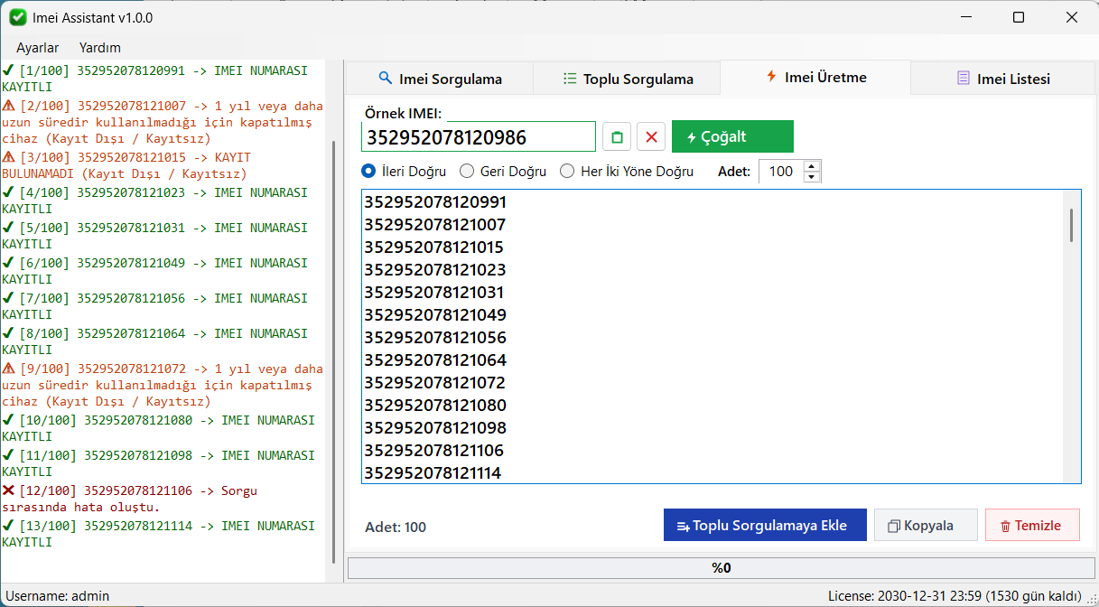Click the Kopyala button

pos(926,526)
